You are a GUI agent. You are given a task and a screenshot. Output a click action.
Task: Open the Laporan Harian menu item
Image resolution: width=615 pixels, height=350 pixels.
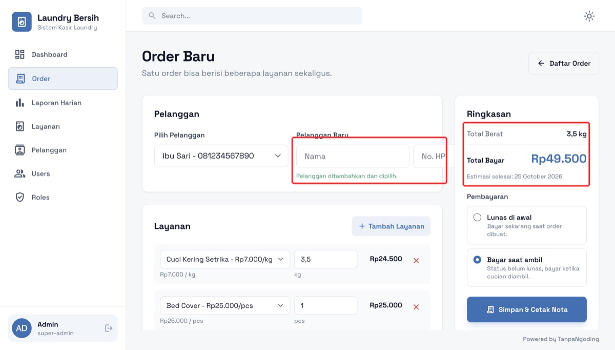tap(63, 103)
